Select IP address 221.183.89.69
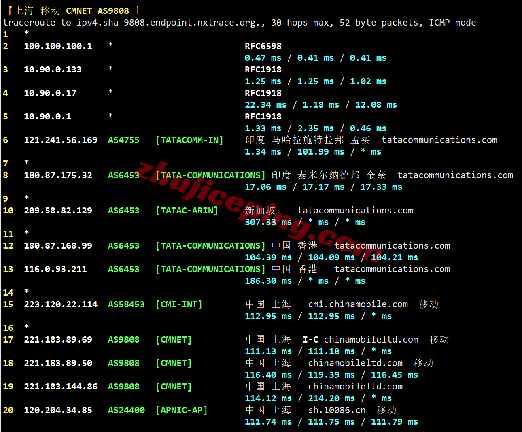The height and width of the screenshot is (432, 522). click(58, 340)
